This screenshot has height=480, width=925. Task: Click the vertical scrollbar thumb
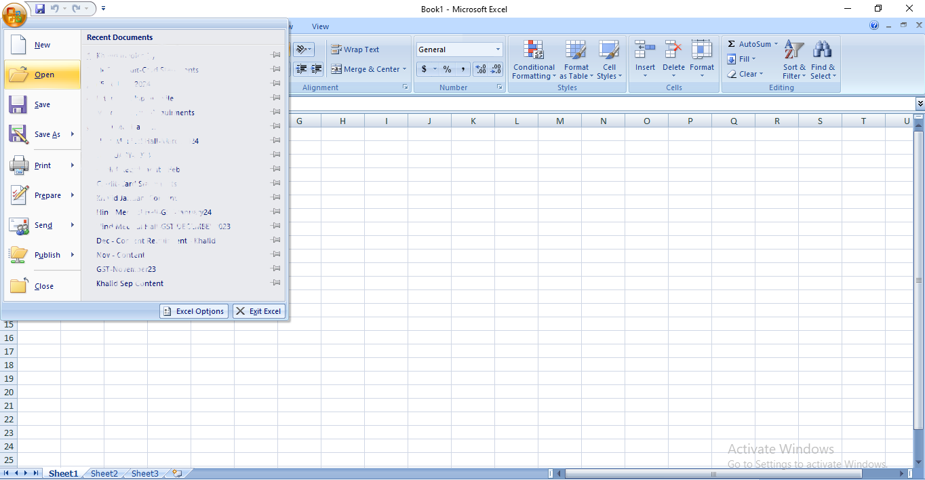click(x=920, y=280)
